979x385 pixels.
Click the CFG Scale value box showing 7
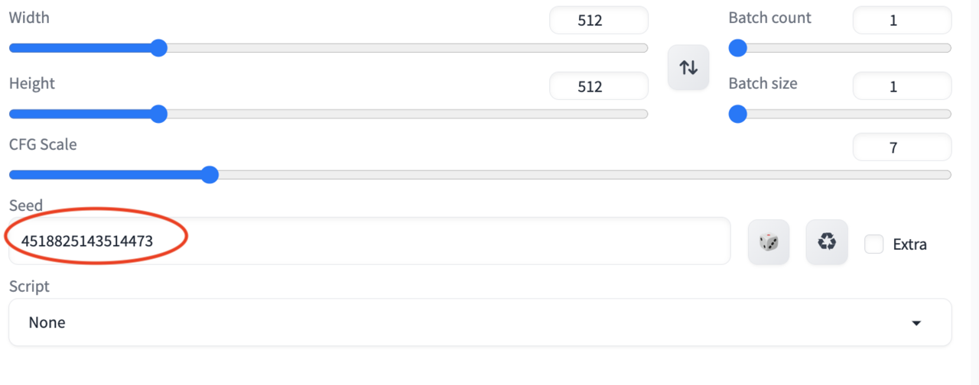tap(903, 147)
